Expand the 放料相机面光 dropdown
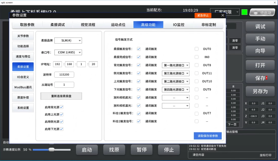The height and width of the screenshot is (161, 278). (x=176, y=106)
